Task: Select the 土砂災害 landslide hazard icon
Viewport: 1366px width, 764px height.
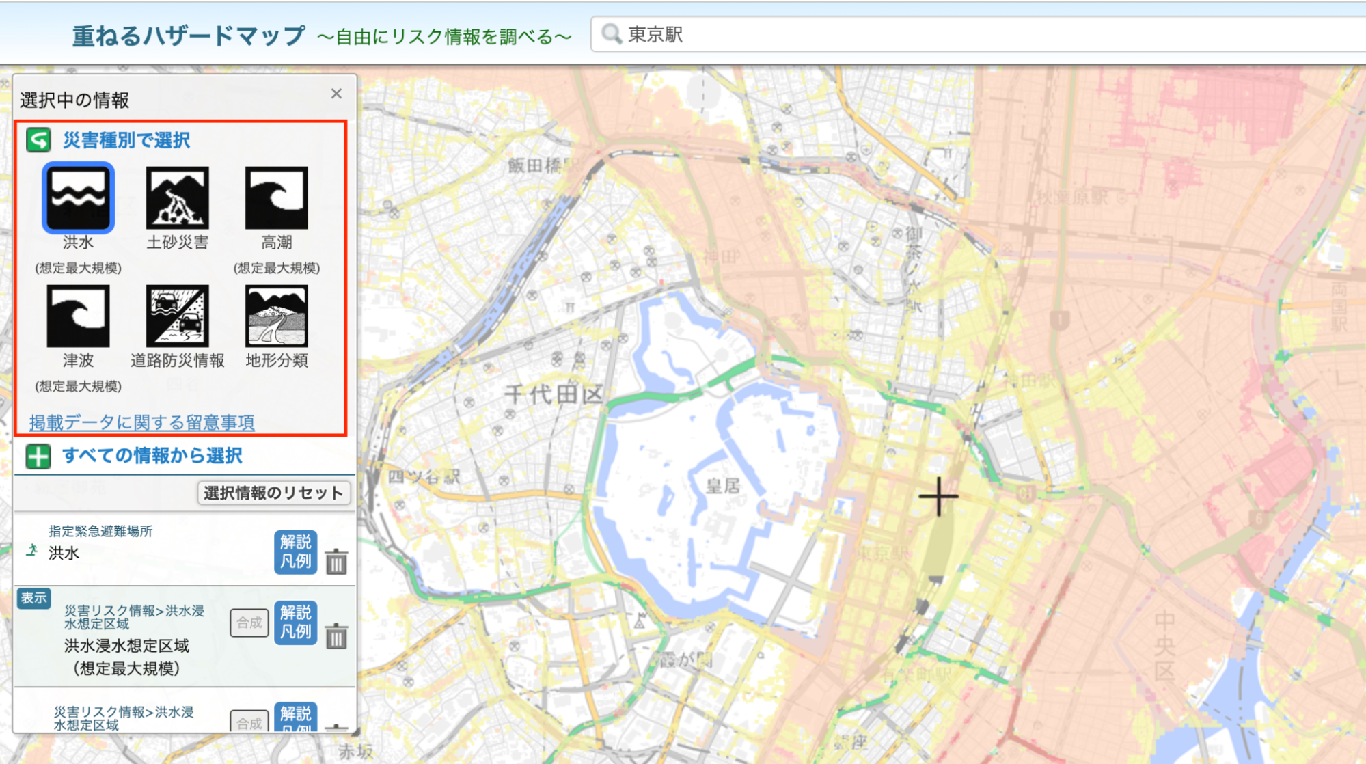Action: click(x=177, y=198)
